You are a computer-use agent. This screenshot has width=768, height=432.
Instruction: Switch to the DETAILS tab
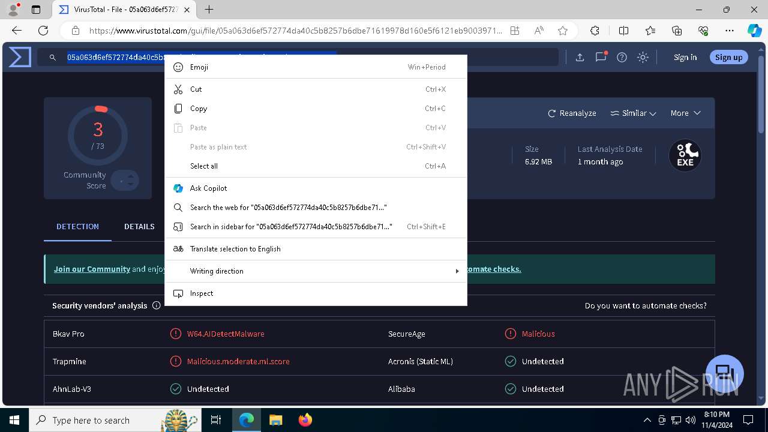(139, 227)
